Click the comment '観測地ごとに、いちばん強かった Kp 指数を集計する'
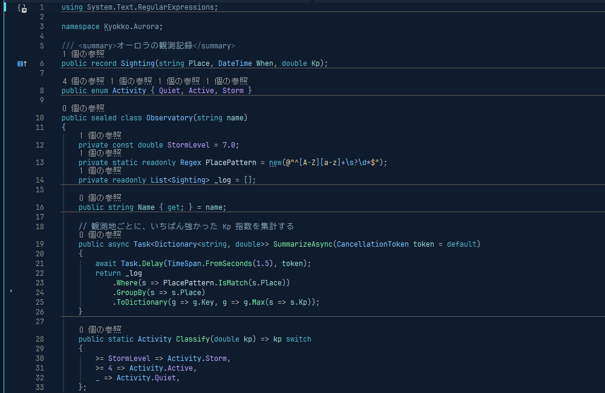The image size is (605, 393). 192,226
